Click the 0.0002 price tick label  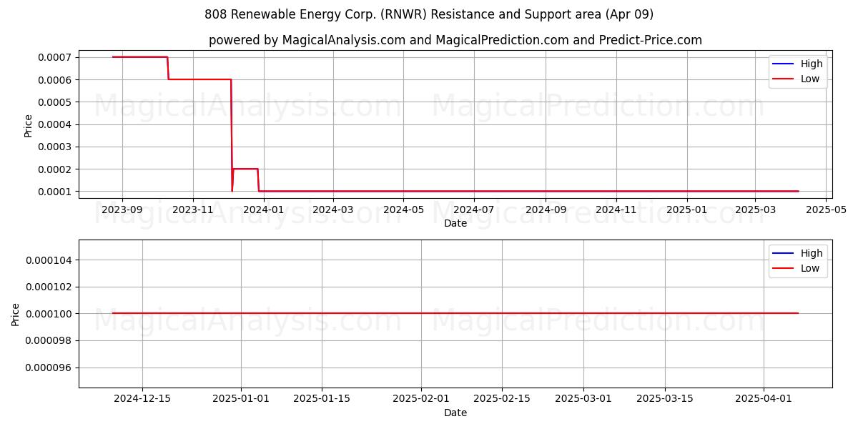55,169
